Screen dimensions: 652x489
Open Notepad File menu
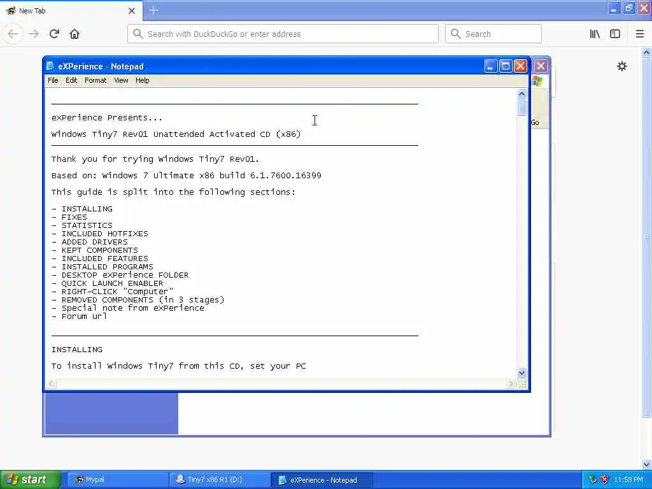[53, 80]
